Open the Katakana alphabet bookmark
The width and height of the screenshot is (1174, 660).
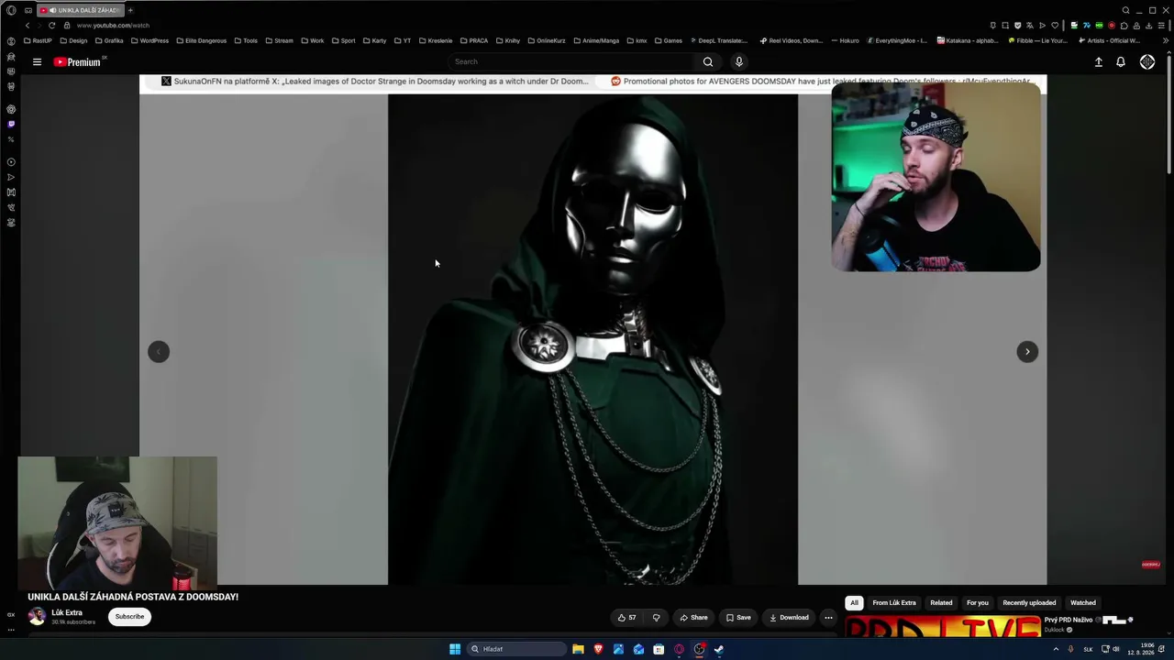click(968, 41)
